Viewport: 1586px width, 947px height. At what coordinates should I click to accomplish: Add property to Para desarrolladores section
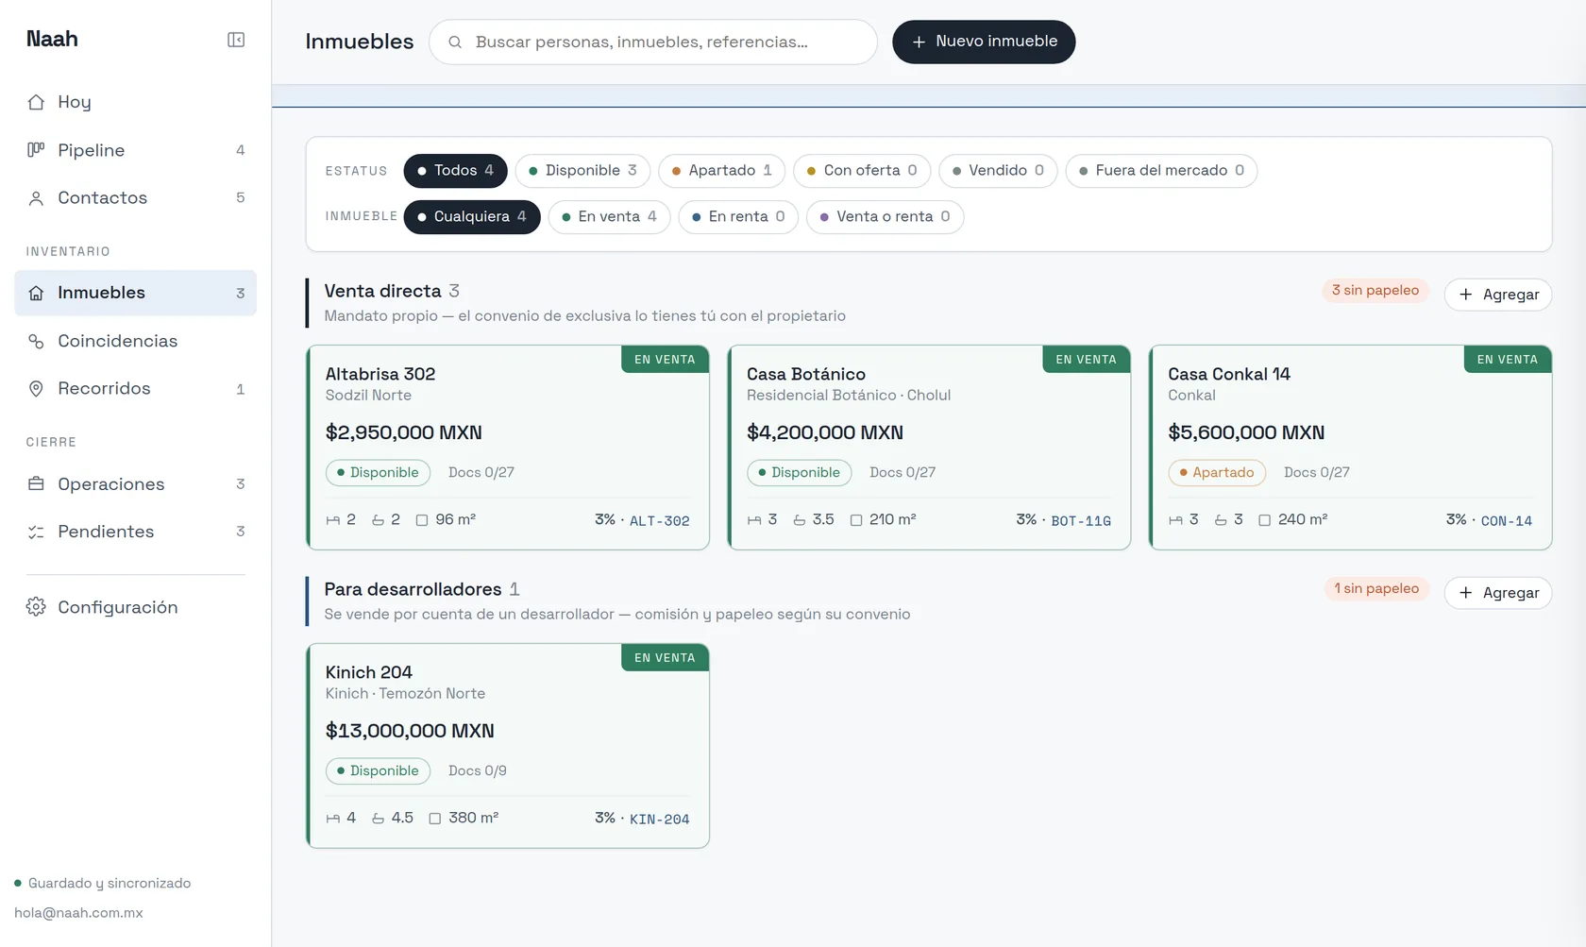tap(1498, 593)
